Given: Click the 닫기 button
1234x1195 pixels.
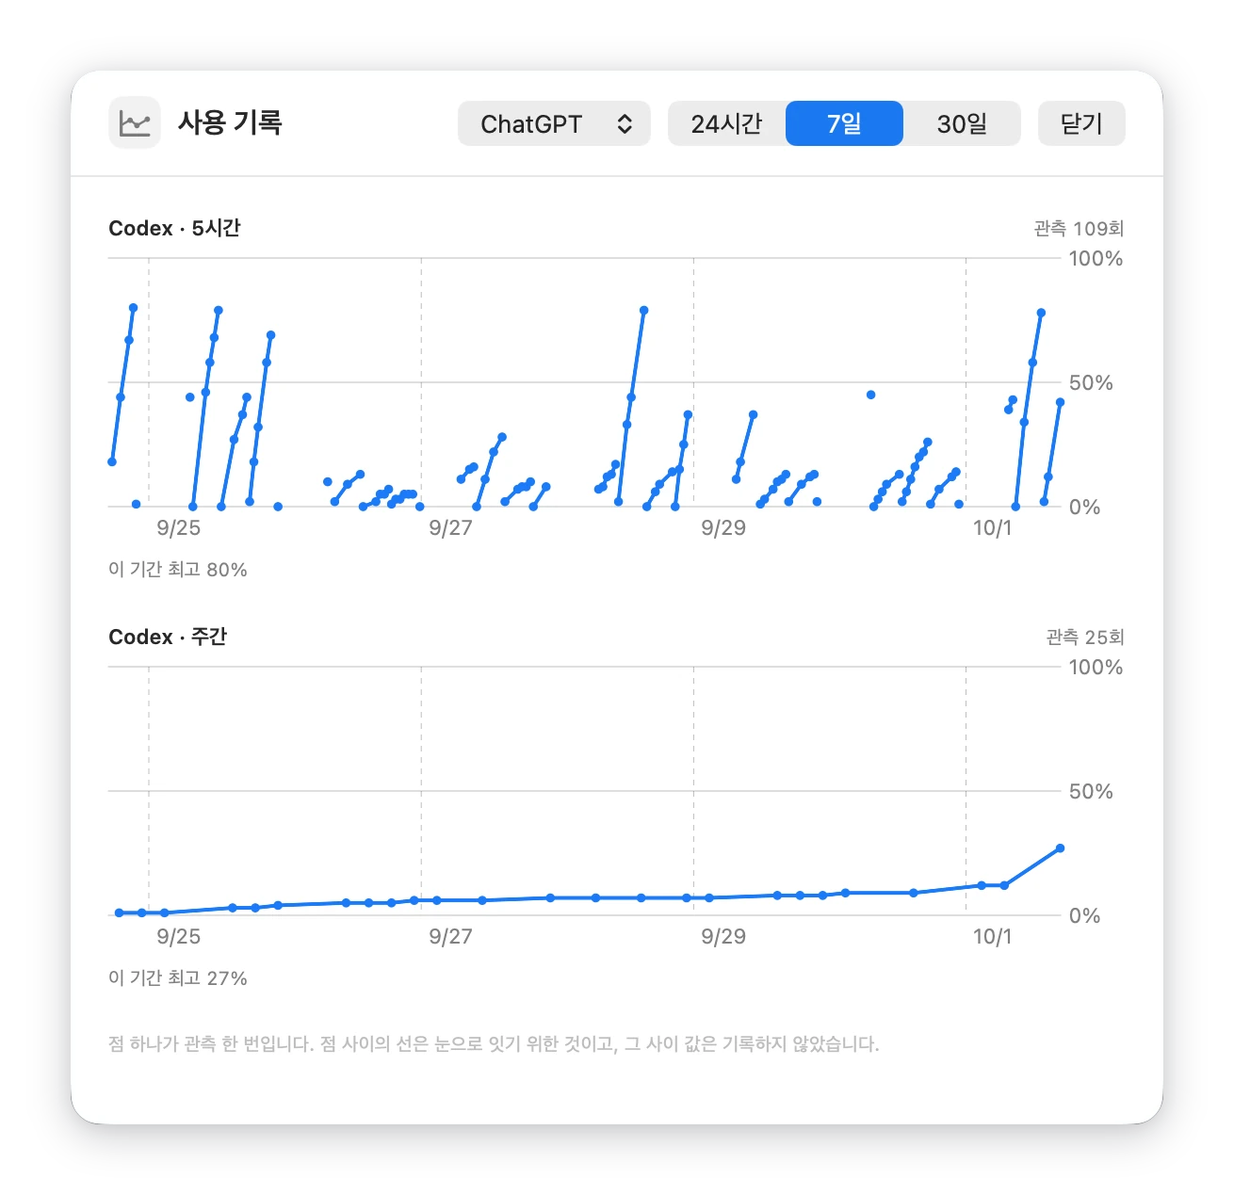Looking at the screenshot, I should click(1081, 123).
